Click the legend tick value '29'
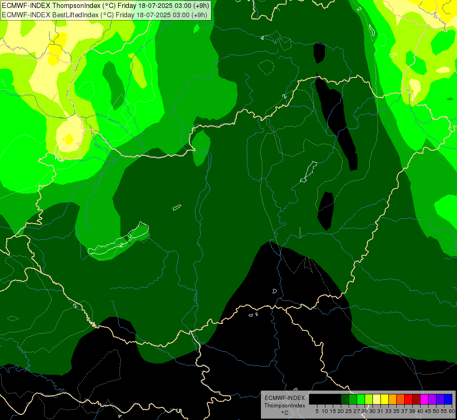The width and height of the screenshot is (457, 420). tap(365, 411)
